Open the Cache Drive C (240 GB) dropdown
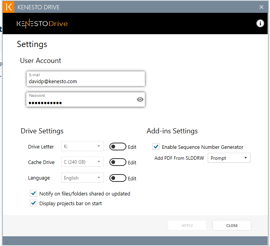Viewport: 270px width, 246px height. pos(82,162)
